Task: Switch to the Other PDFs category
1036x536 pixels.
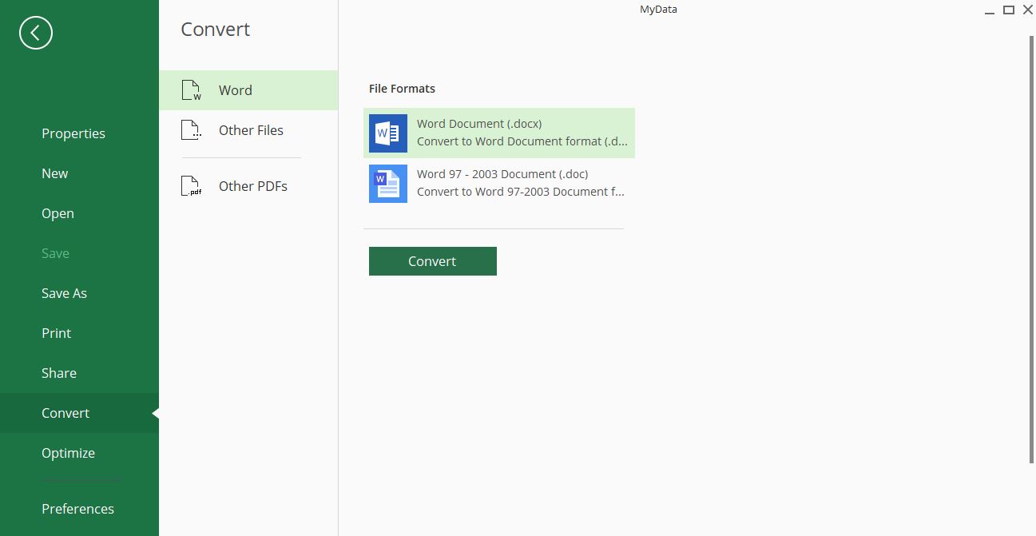Action: coord(252,185)
